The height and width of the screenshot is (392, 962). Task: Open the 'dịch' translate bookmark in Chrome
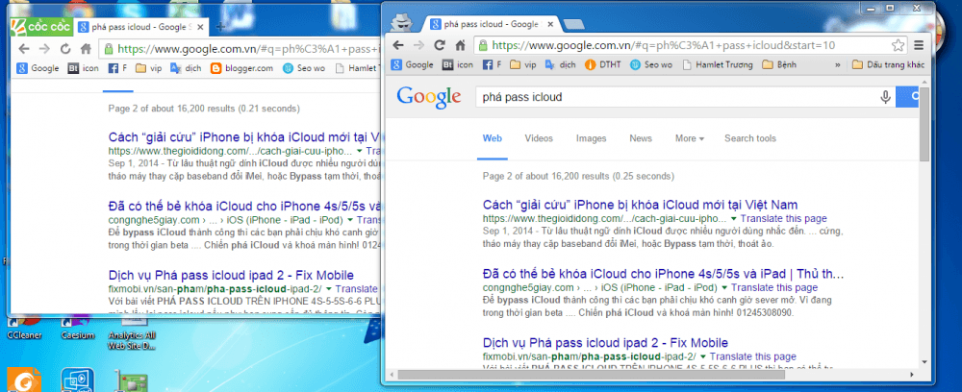560,64
